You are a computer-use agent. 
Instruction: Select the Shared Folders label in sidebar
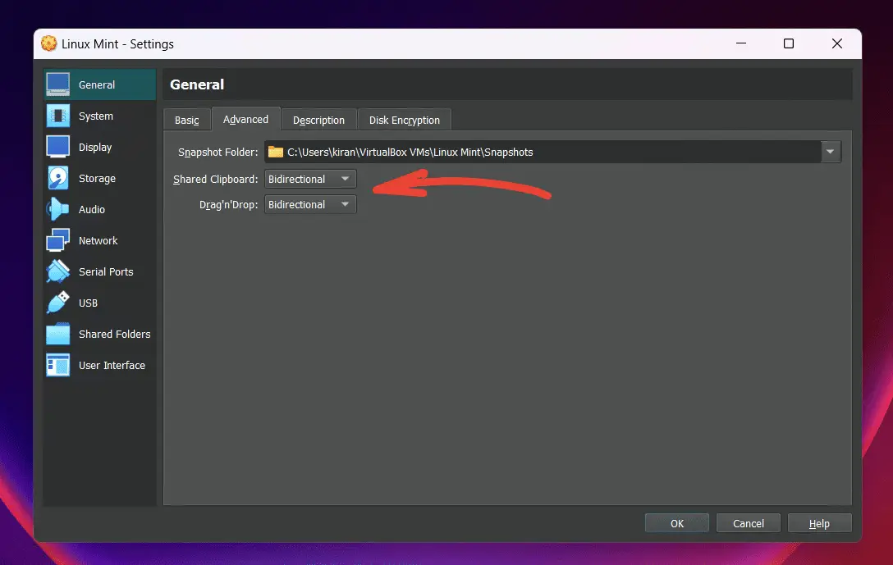114,334
